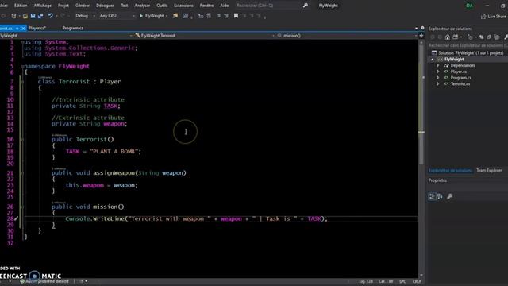The height and width of the screenshot is (286, 508).
Task: Click the wrench Properties icon in Solution Explorer
Action: 506,37
